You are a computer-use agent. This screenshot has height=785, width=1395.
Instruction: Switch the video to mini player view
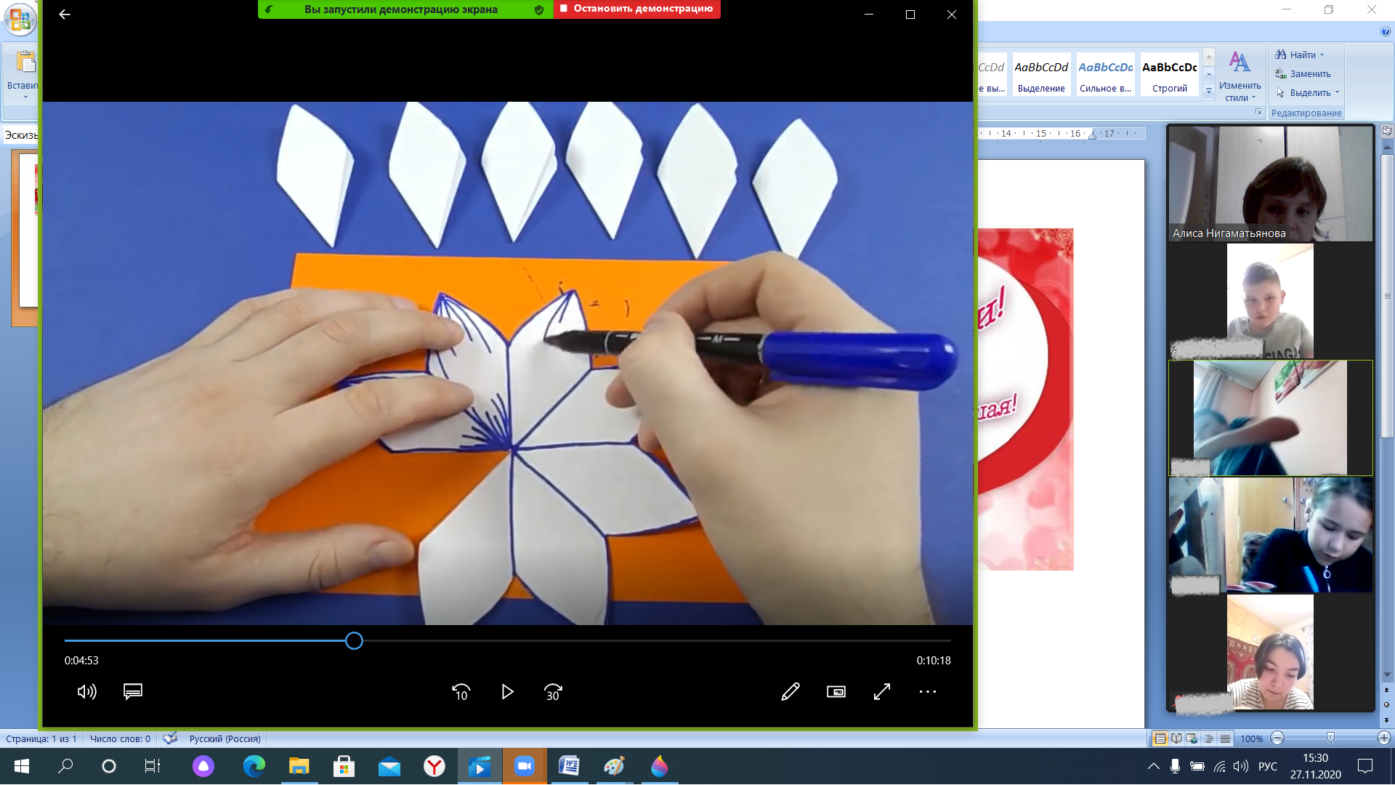tap(836, 692)
